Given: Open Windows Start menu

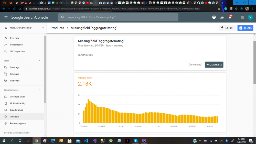Looking at the screenshot, I should [4, 141].
